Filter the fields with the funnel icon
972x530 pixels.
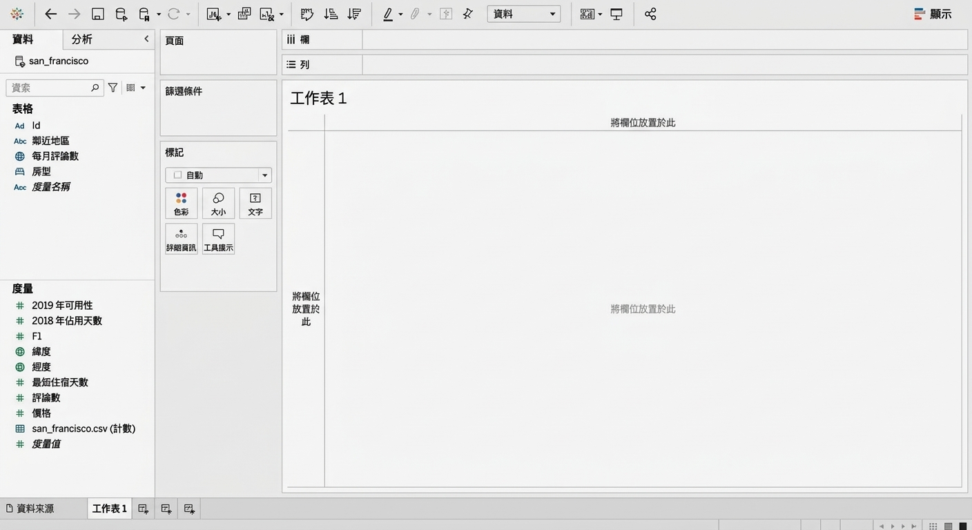click(113, 88)
